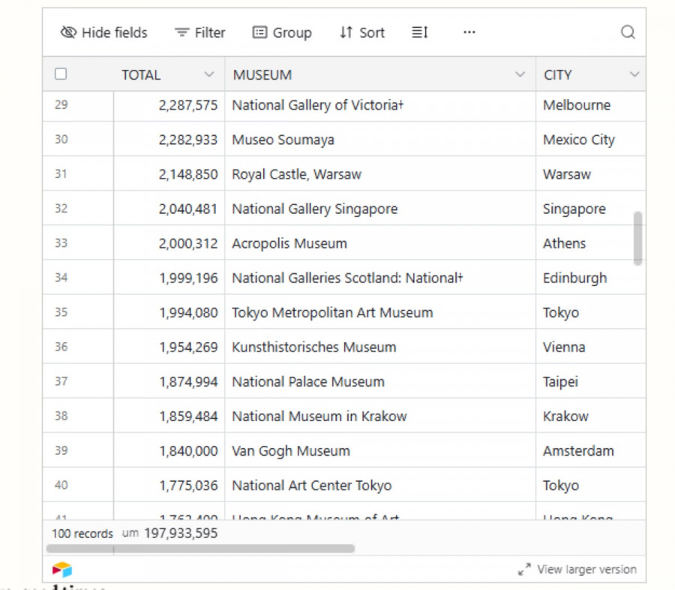
Task: Open the row height icon
Action: click(x=420, y=32)
